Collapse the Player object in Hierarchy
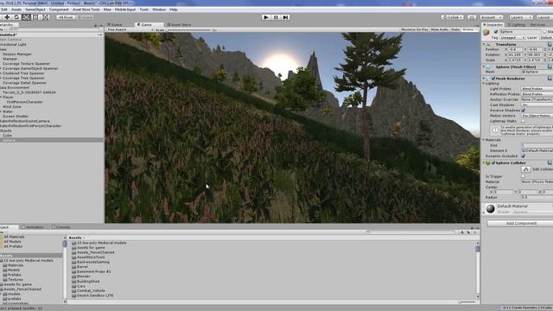This screenshot has height=311, width=553. pos(1,97)
